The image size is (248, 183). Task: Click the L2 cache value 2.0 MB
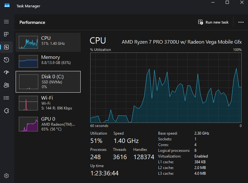coord(200,167)
